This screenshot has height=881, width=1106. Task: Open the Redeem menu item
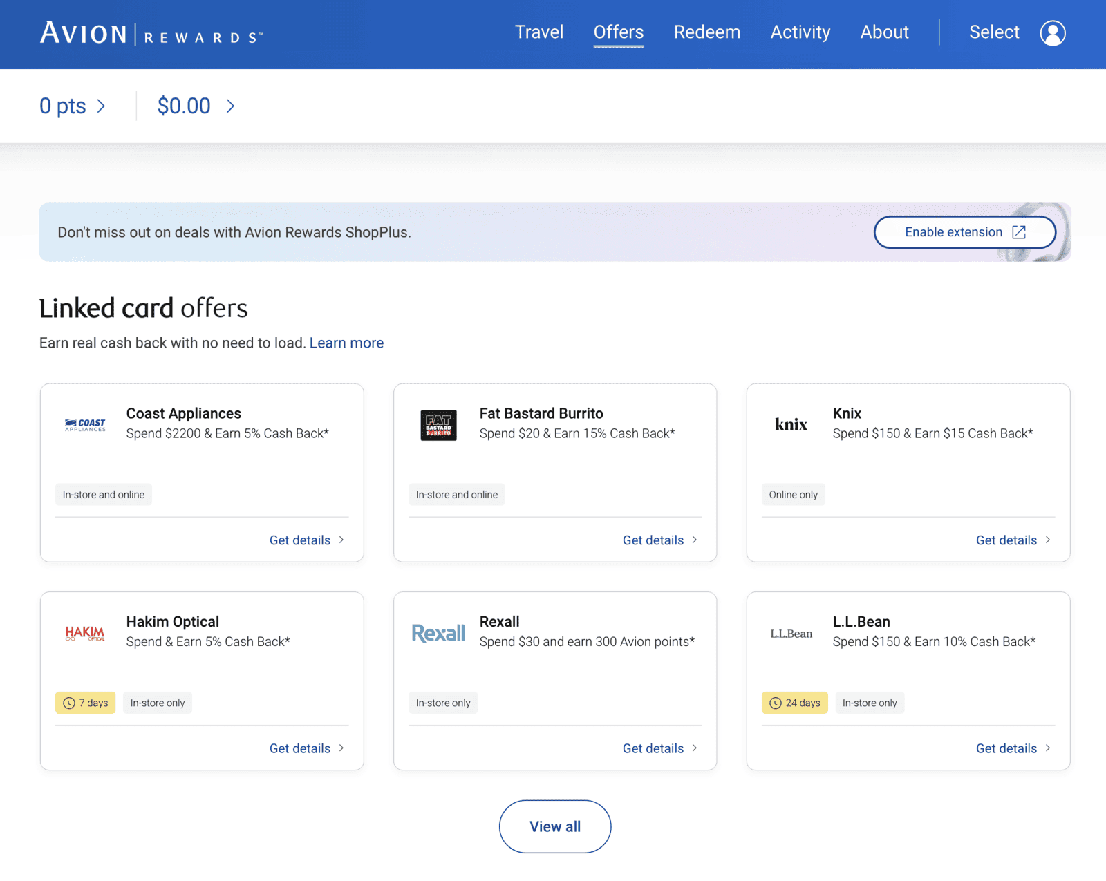[x=706, y=32]
